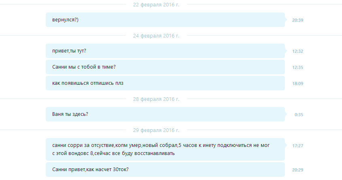Click the bubble tail pointer next to 12:32
The image size is (342, 180).
(286, 51)
